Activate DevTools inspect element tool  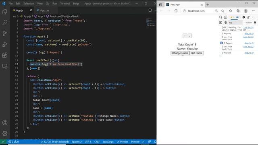221,17
